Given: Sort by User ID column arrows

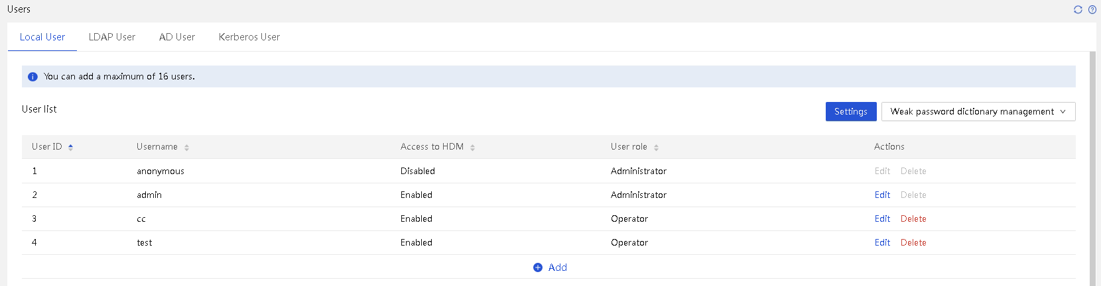Looking at the screenshot, I should click(x=70, y=147).
